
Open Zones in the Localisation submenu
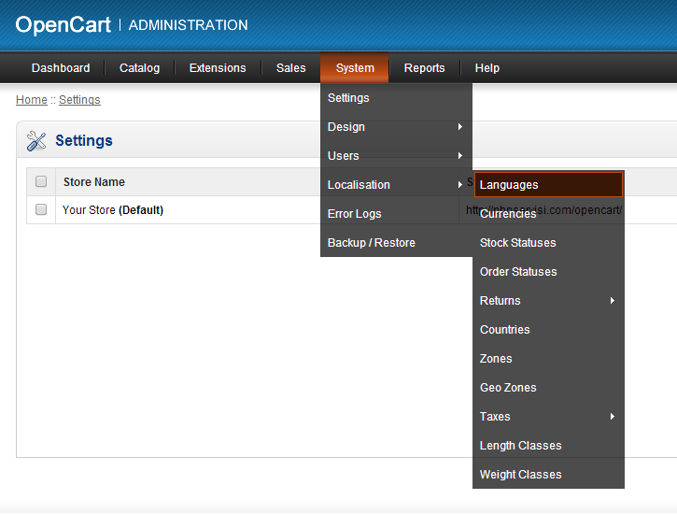(548, 359)
